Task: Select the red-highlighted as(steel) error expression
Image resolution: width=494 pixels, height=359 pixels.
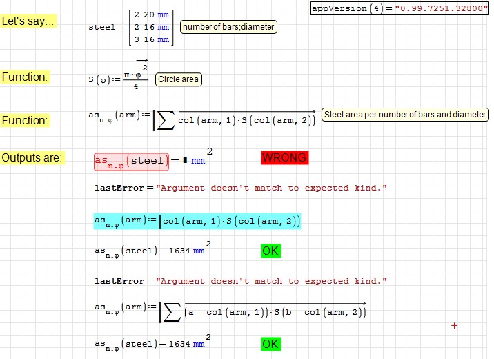Action: [x=130, y=162]
